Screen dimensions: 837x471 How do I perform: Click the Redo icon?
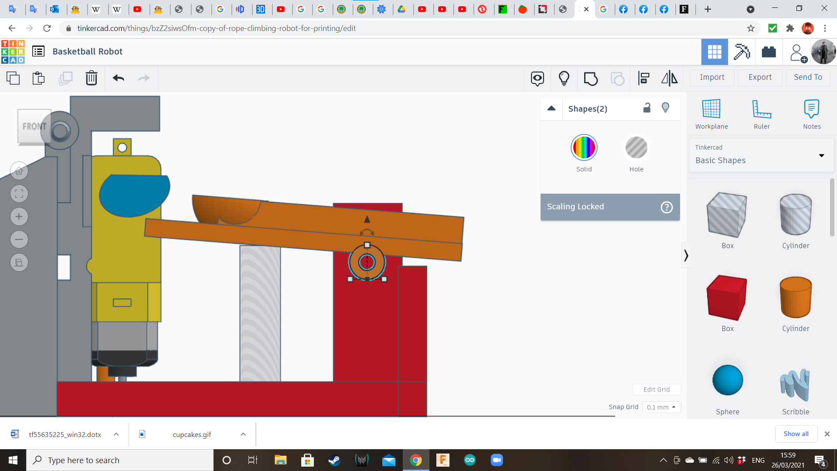click(x=144, y=78)
